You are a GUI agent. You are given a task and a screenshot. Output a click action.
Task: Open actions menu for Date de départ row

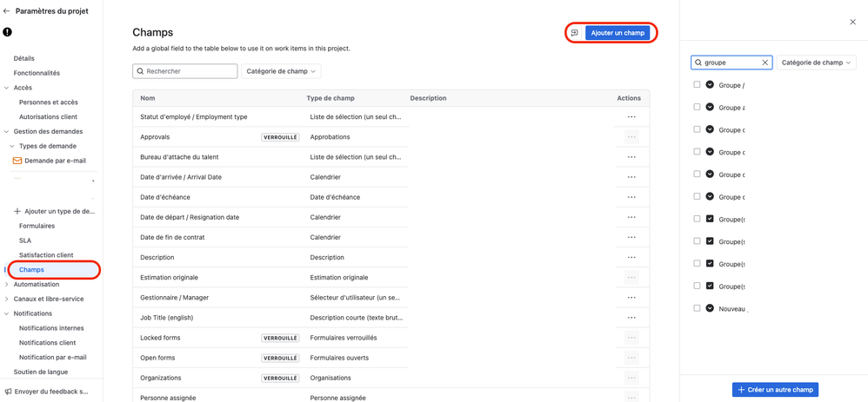(631, 217)
